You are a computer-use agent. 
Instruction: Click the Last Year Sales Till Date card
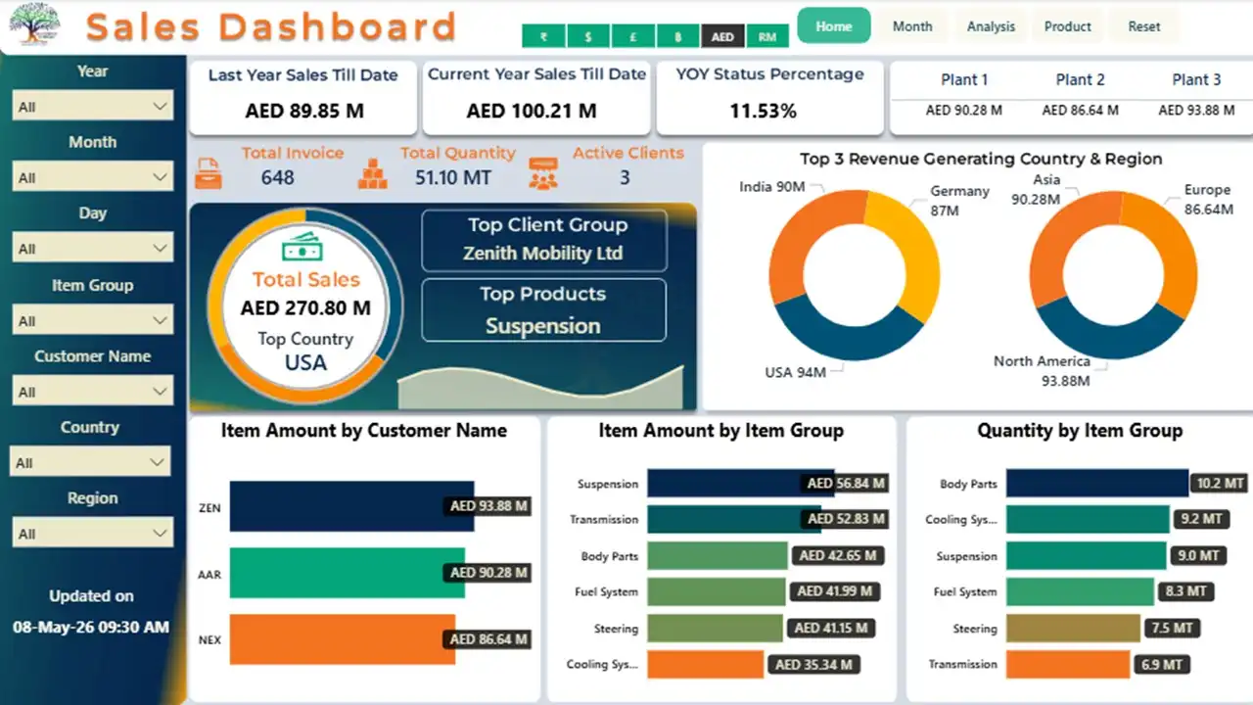[302, 97]
